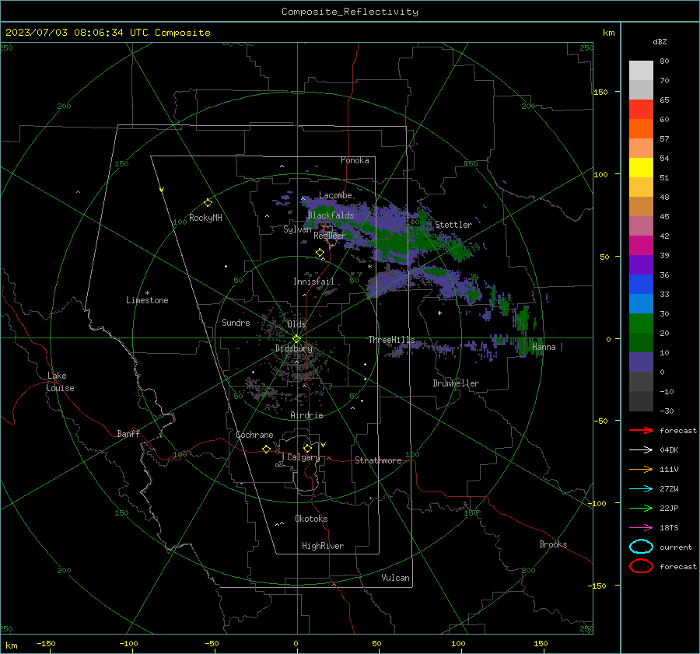
Task: Click the Airdrie city label
Action: [x=306, y=415]
